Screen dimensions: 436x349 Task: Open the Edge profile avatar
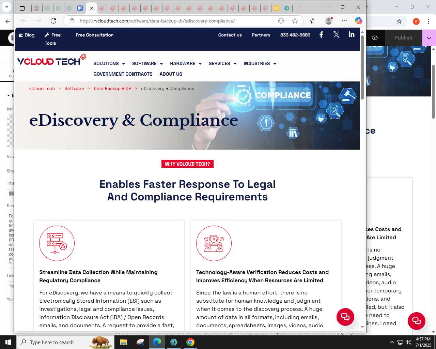coord(329,21)
